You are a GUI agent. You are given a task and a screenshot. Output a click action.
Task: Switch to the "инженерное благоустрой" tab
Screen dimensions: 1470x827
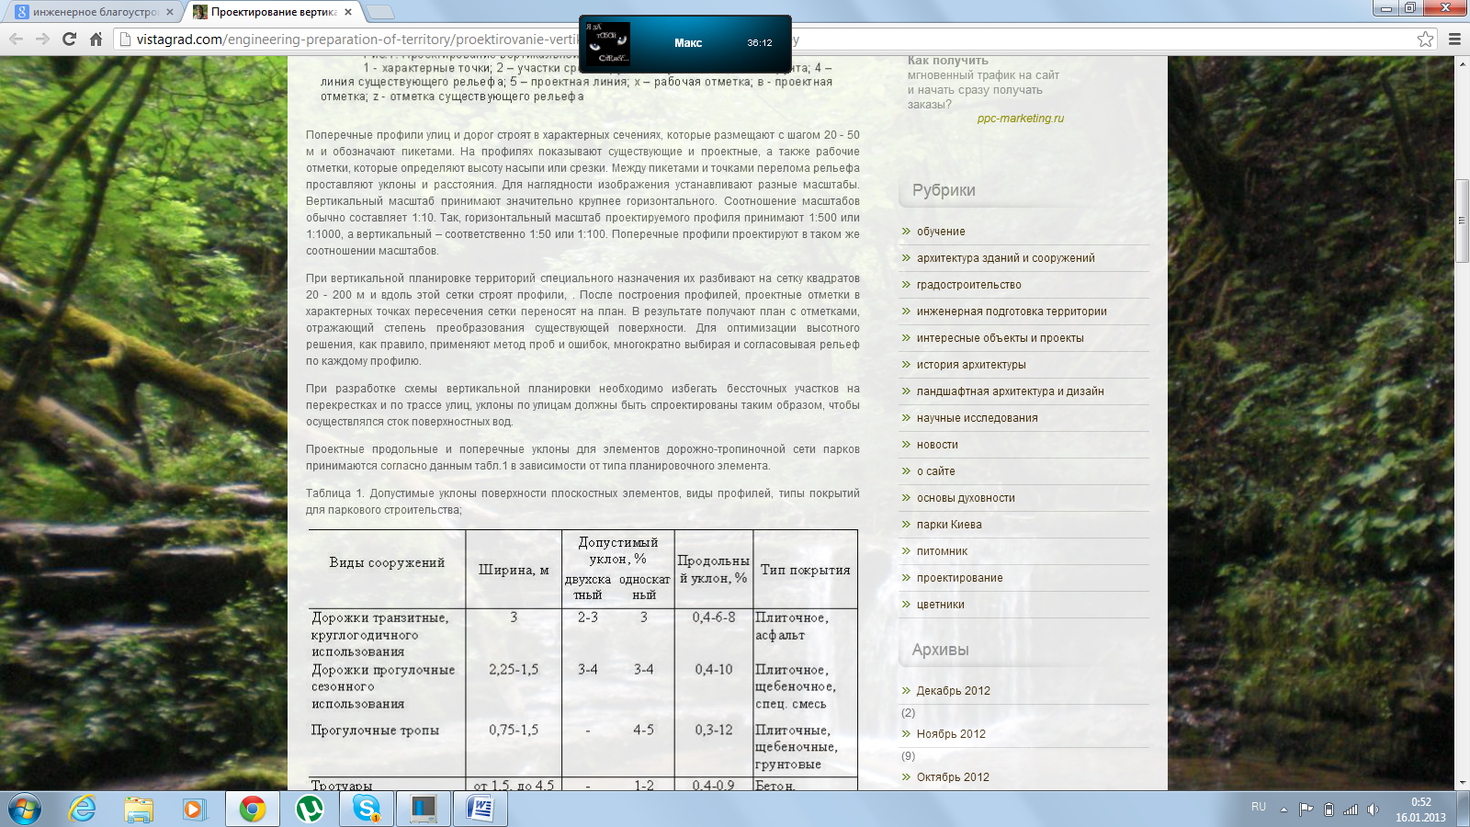95,12
